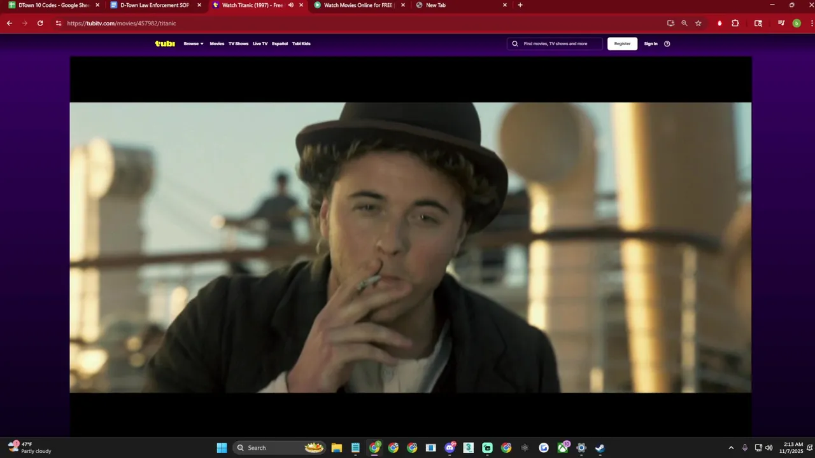Expand the Browse dropdown menu
Screen dimensions: 815x458
194,44
